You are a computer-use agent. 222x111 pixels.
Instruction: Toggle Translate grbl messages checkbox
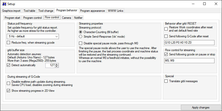pyautogui.click(x=166, y=81)
